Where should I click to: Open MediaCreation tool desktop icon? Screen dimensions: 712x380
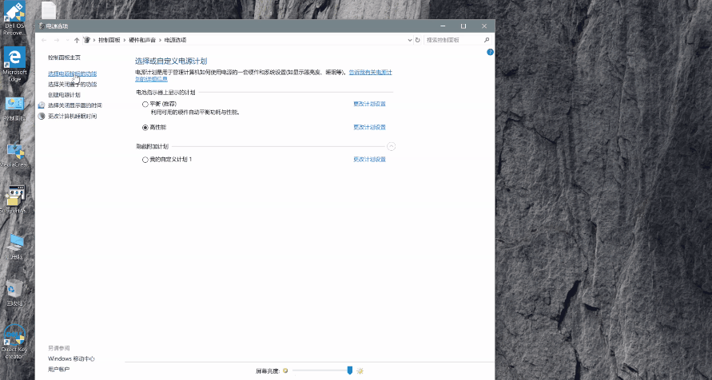point(14,155)
